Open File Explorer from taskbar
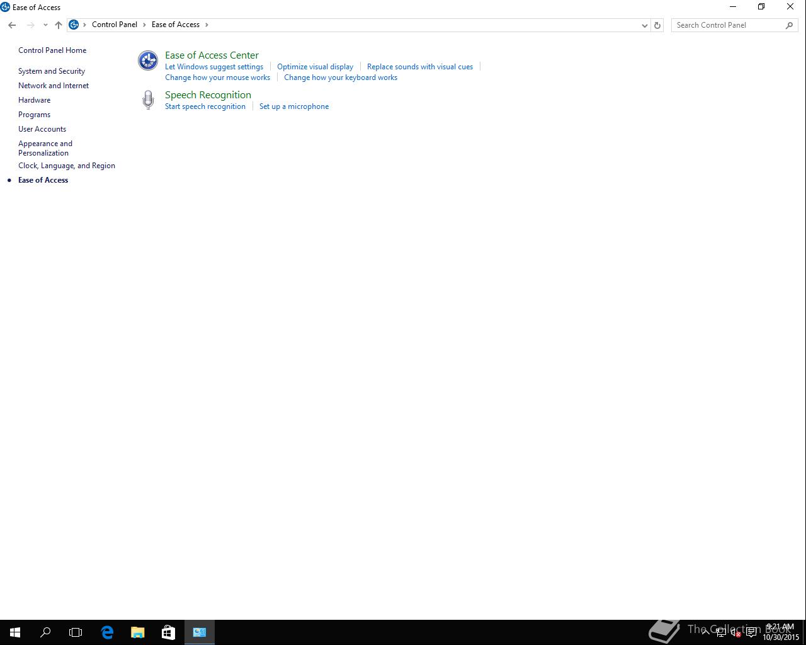806x645 pixels. [x=137, y=632]
